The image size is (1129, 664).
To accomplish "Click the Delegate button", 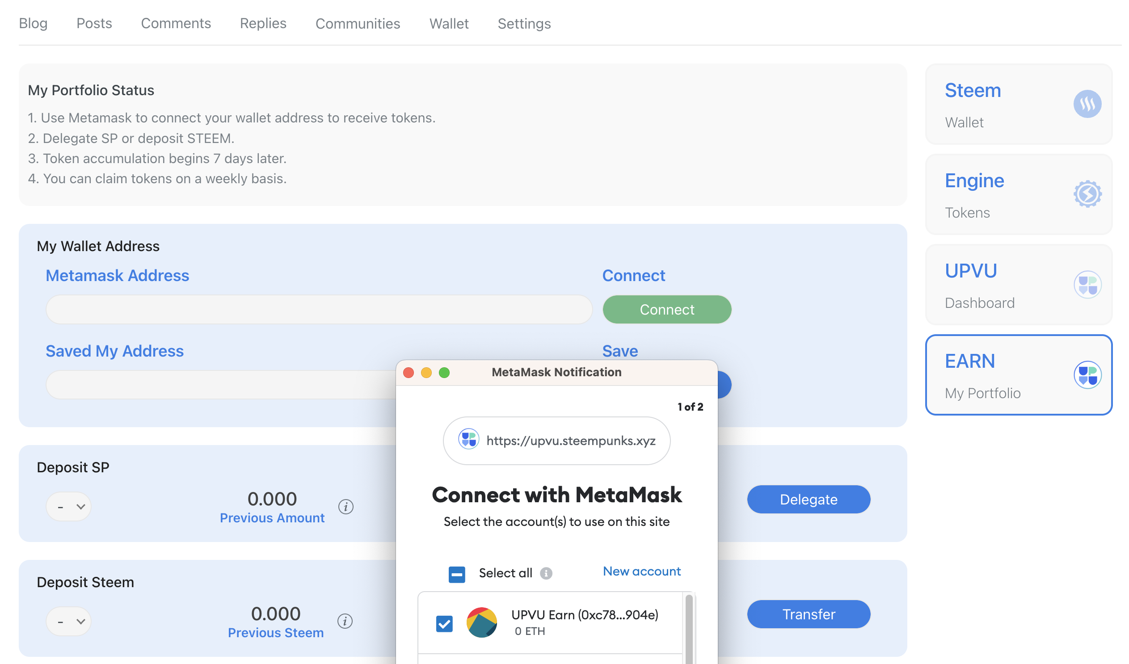I will point(808,499).
